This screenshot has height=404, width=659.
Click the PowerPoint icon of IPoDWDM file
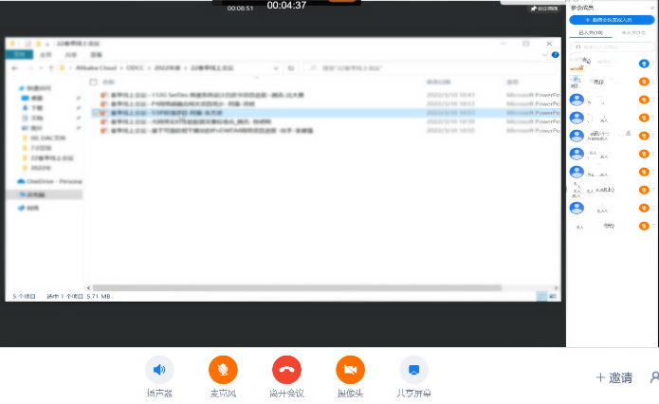(103, 131)
